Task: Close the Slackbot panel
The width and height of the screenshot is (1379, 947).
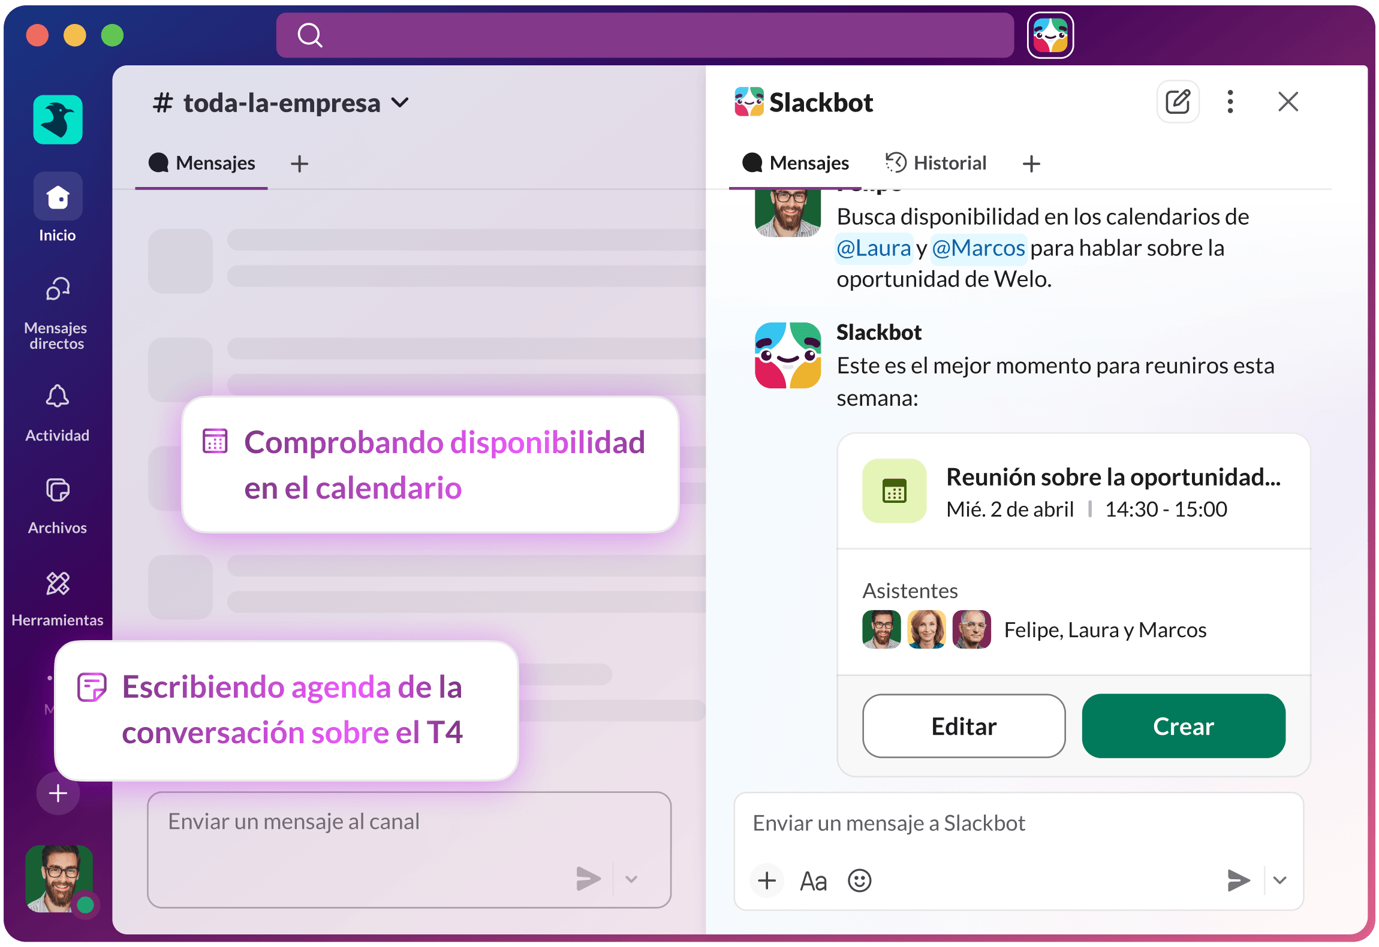Action: point(1288,102)
